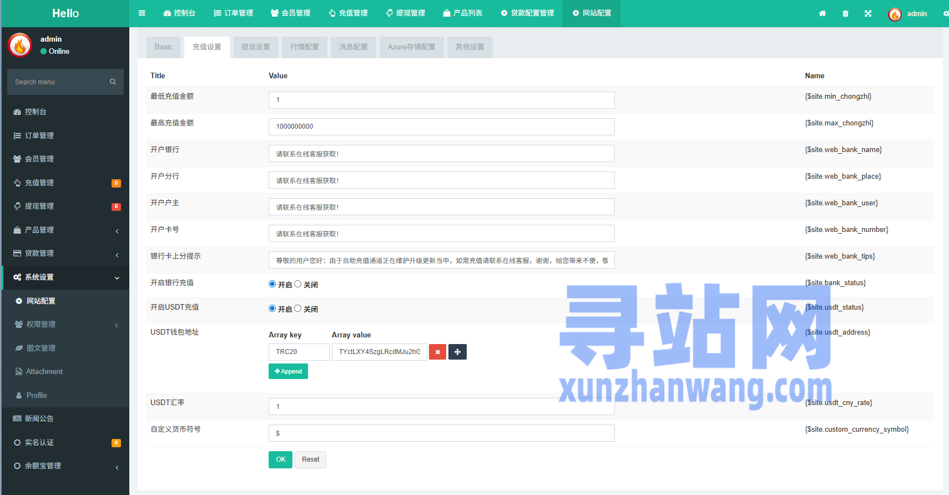Switch to the 提现设置 tab
Viewport: 949px width, 495px height.
[x=256, y=47]
